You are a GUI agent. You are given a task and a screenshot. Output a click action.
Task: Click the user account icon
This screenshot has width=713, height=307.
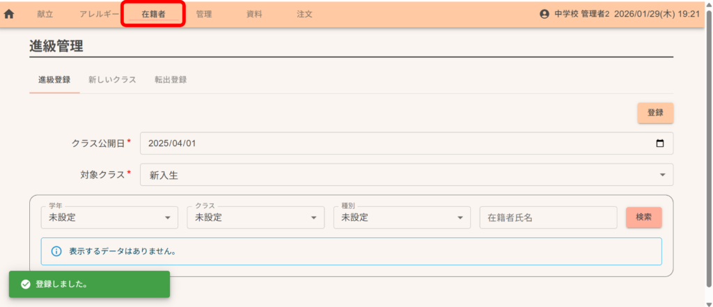coord(544,14)
